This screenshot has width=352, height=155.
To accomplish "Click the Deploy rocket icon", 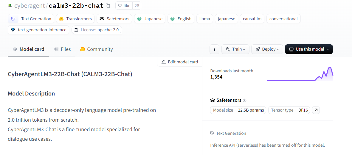I will click(x=258, y=49).
